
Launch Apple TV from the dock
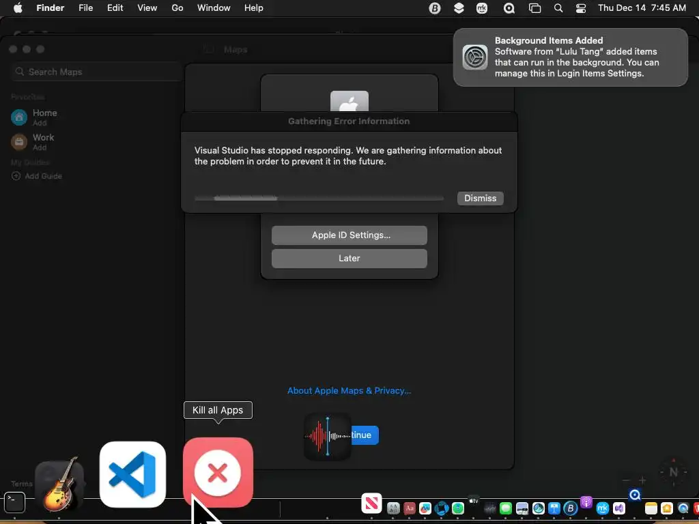474,501
